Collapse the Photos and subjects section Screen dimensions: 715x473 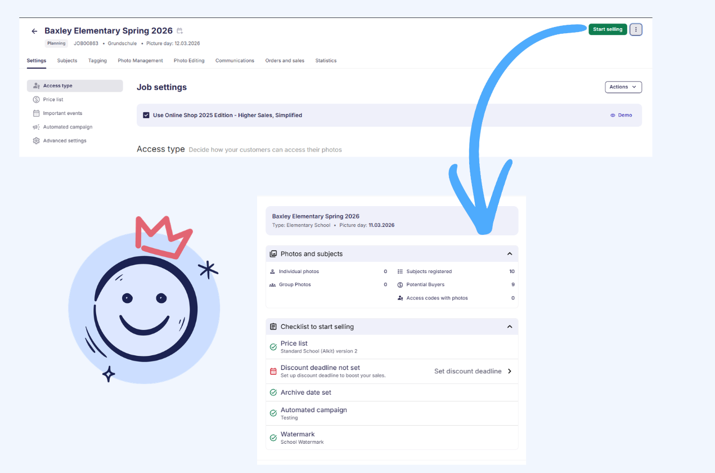pos(510,253)
